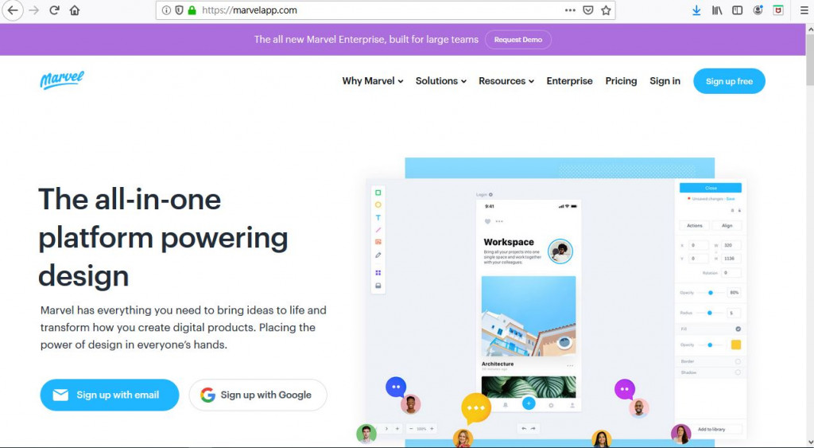The image size is (814, 448).
Task: Click the yellow chat bubble icon
Action: pos(475,408)
